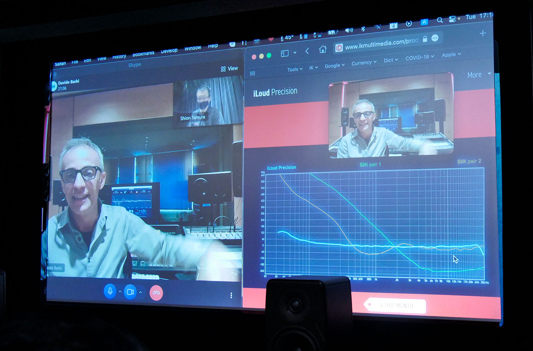The image size is (533, 351).
Task: Open the volume status icon
Action: point(349,30)
